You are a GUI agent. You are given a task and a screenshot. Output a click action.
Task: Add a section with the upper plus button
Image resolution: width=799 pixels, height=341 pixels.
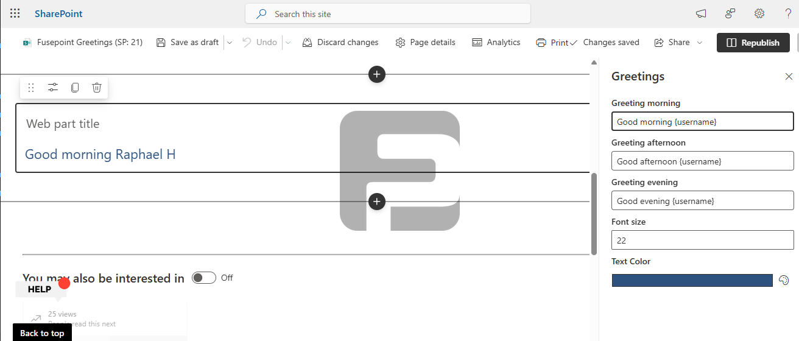tap(377, 74)
